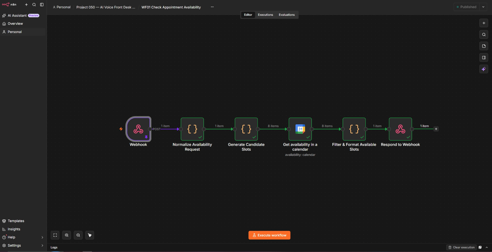Click the workflow name WF01 Check Appointment Availability

pos(171,7)
